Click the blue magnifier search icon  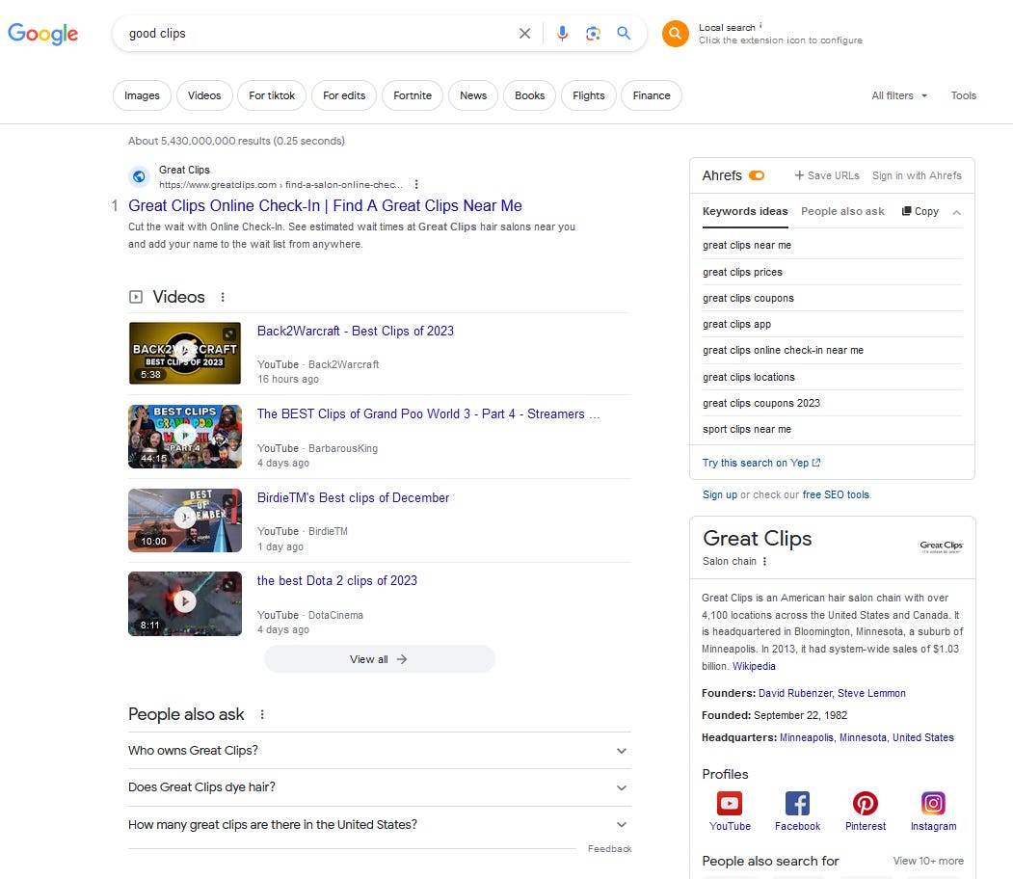point(624,33)
